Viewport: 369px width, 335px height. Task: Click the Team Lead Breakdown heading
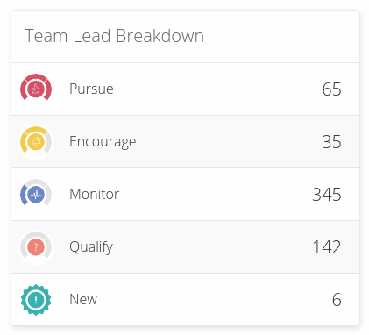(x=114, y=36)
